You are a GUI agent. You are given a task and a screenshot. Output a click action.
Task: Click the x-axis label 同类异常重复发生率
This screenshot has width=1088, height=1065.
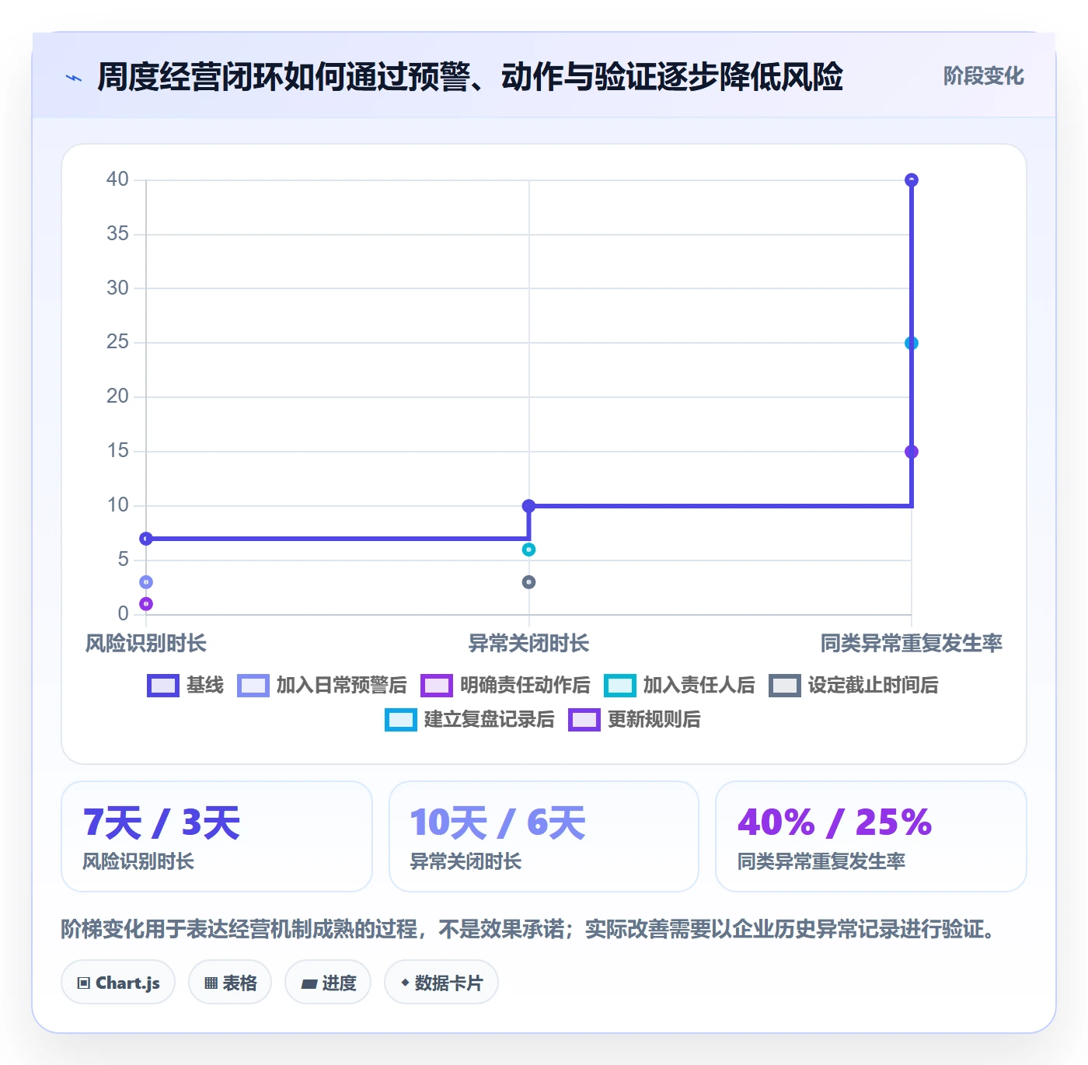pyautogui.click(x=912, y=644)
